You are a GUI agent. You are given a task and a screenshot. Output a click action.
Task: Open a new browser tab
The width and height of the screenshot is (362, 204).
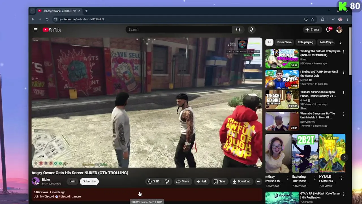click(x=86, y=11)
